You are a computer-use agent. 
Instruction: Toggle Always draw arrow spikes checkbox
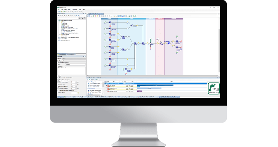pyautogui.click(x=58, y=80)
